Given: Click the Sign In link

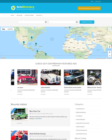Looking at the screenshot, I should coord(92,1).
